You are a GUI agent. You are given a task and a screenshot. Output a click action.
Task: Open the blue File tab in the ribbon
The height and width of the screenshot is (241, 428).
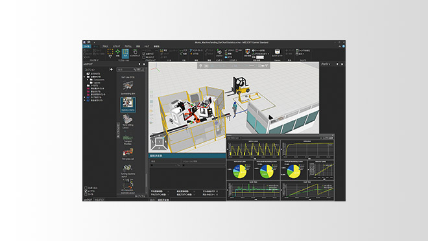pyautogui.click(x=87, y=47)
